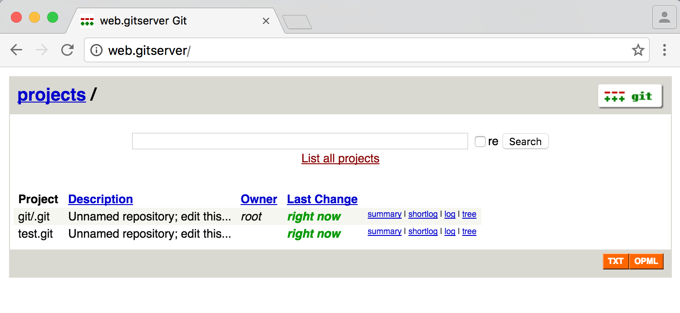Open Chrome's three-dot menu

664,50
